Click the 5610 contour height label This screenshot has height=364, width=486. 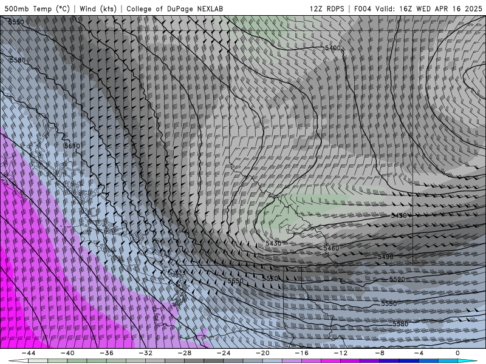coord(72,146)
